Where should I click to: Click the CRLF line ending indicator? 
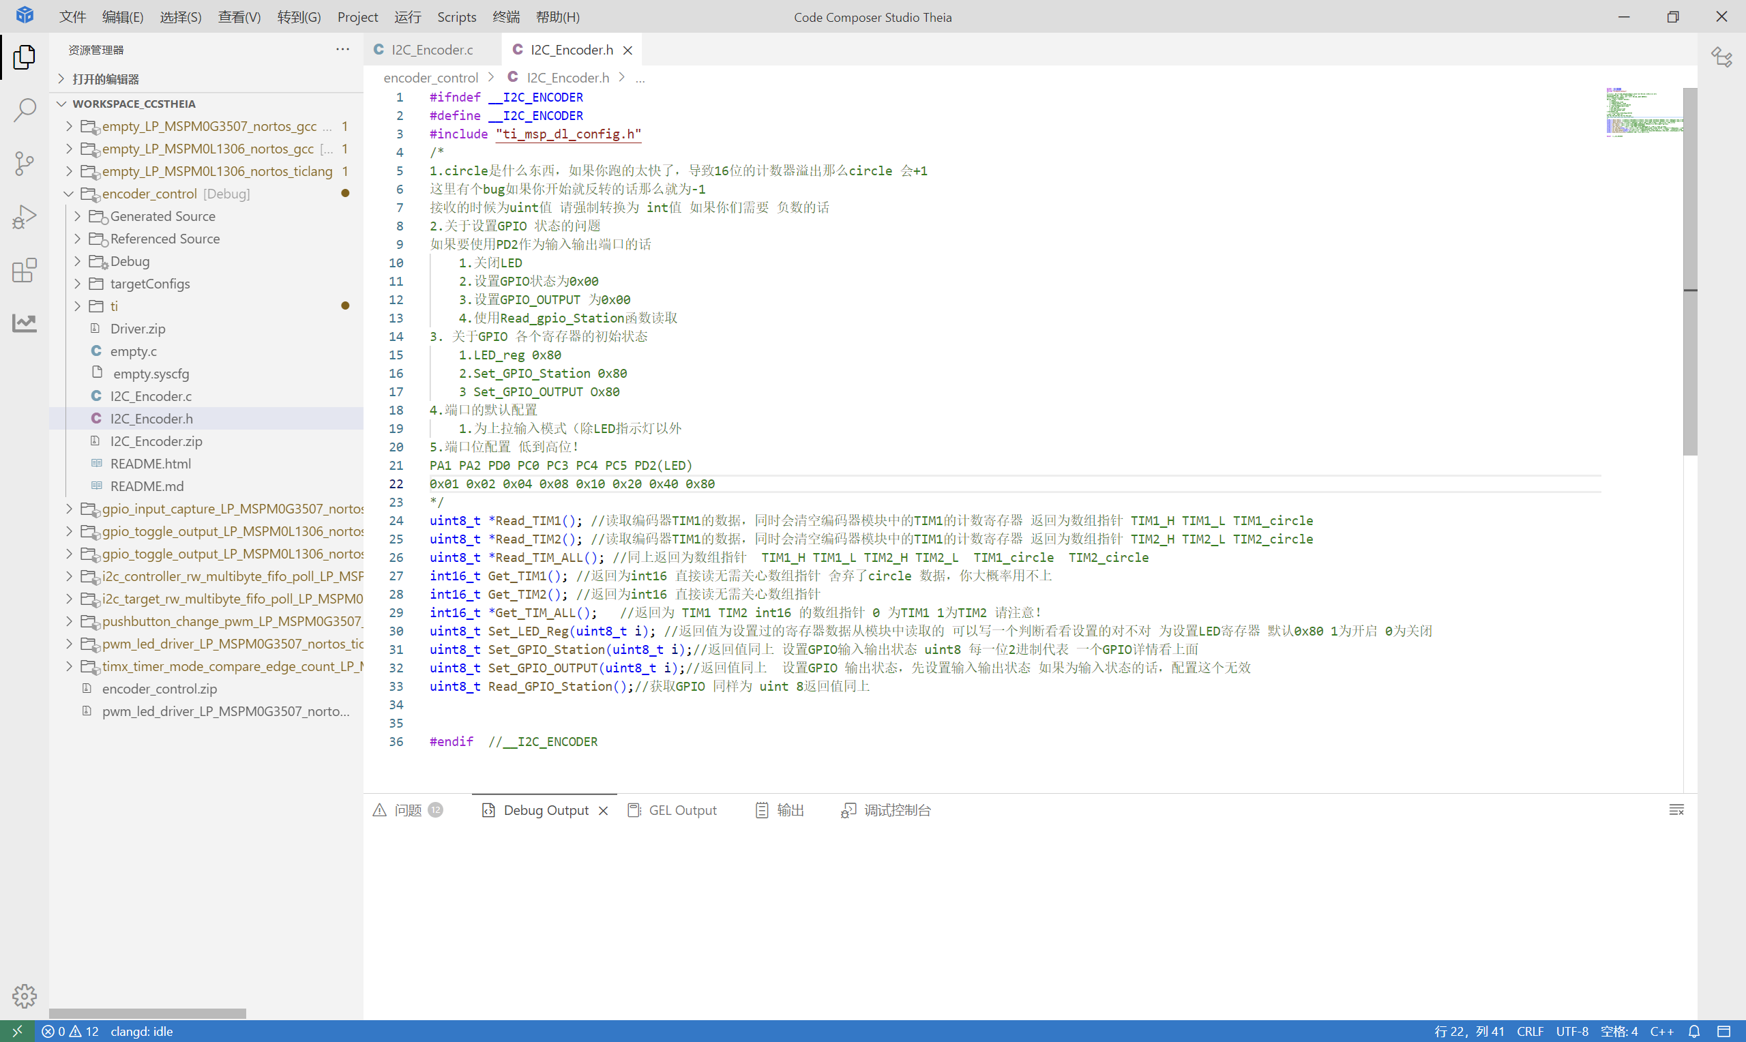click(1530, 1031)
